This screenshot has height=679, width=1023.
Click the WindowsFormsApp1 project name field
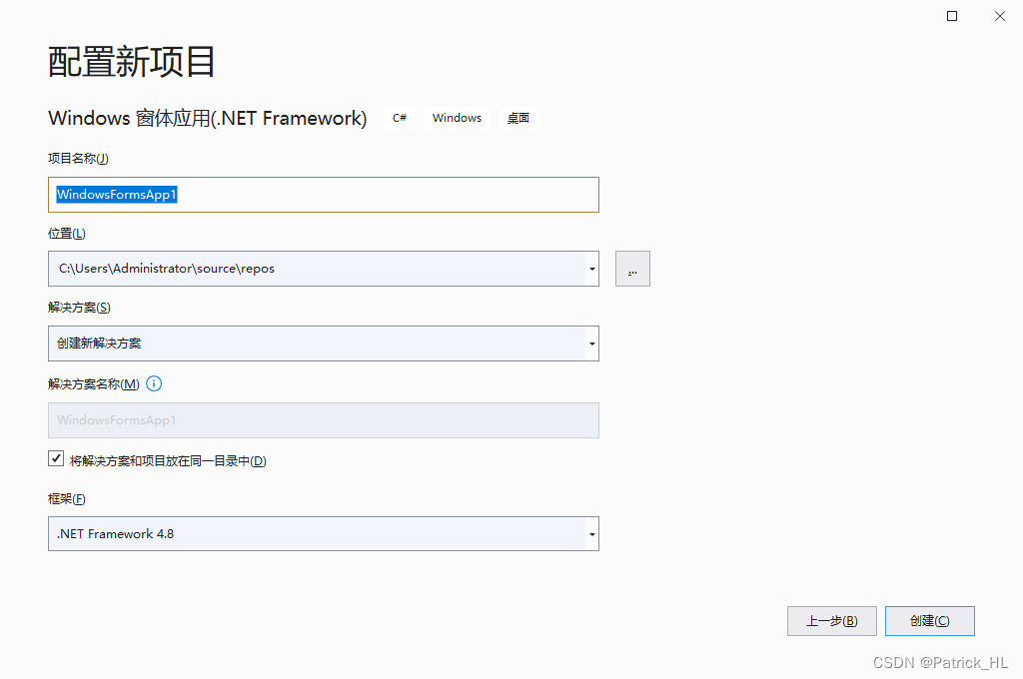coord(323,195)
